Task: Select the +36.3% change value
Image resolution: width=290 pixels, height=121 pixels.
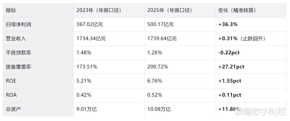Action: (228, 25)
